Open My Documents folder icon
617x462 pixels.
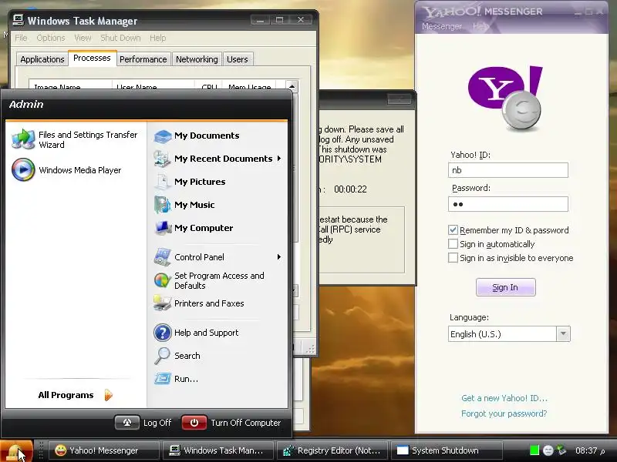click(x=163, y=136)
